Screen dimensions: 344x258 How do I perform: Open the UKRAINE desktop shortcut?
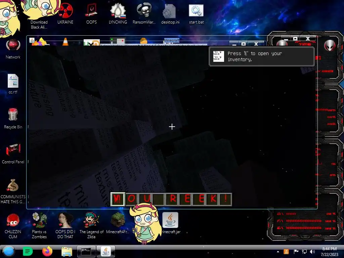click(x=65, y=13)
